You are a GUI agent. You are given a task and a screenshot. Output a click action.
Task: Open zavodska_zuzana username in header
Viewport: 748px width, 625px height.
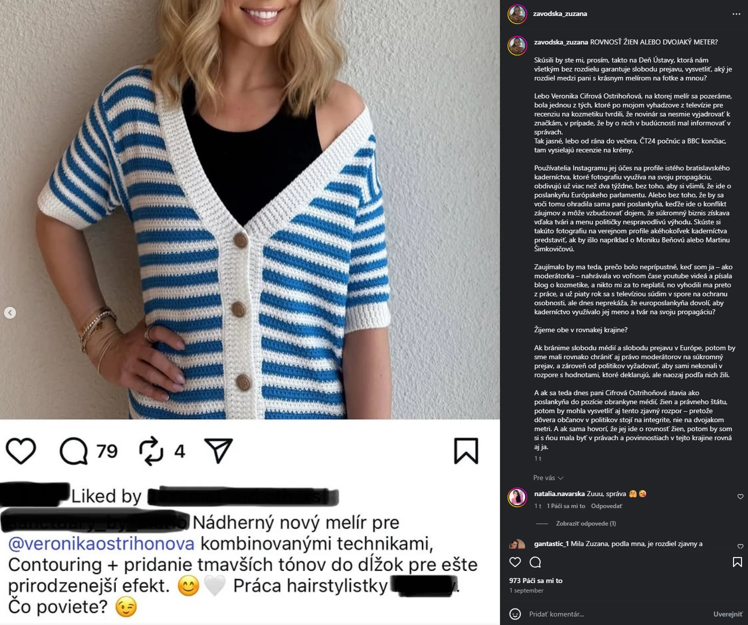tap(560, 13)
